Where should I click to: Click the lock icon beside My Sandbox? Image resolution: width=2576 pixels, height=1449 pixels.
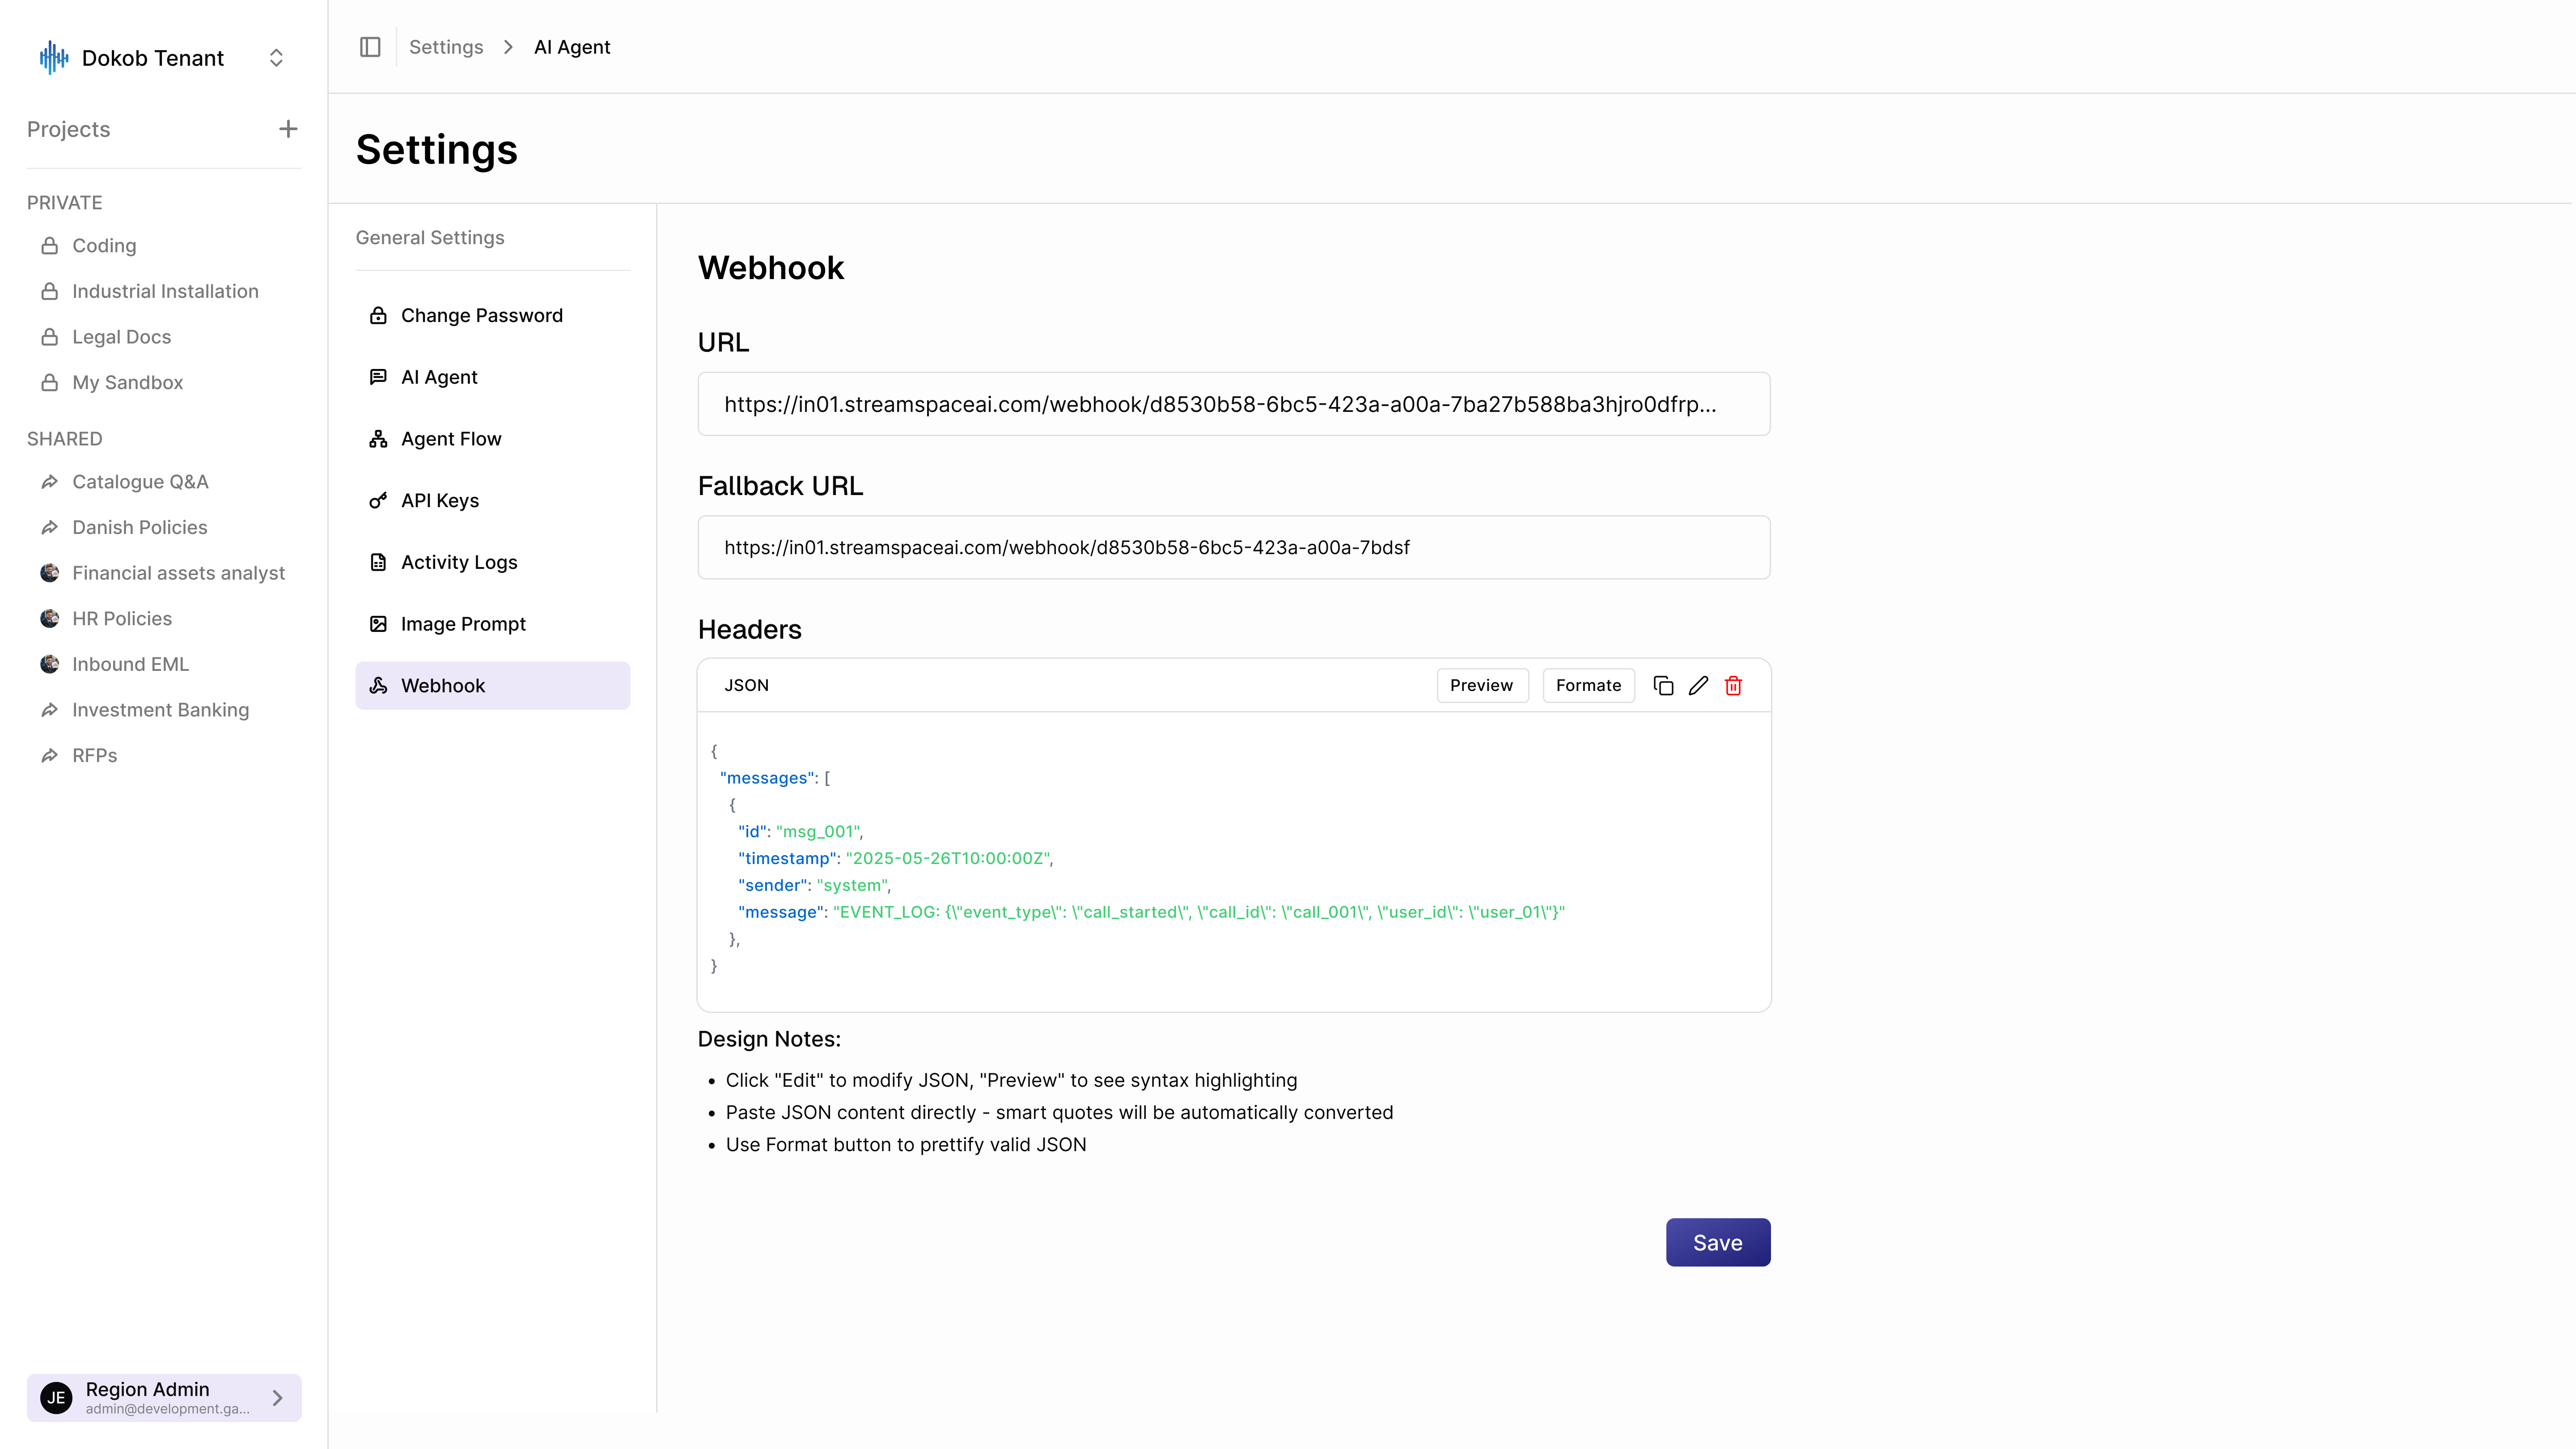[x=49, y=382]
